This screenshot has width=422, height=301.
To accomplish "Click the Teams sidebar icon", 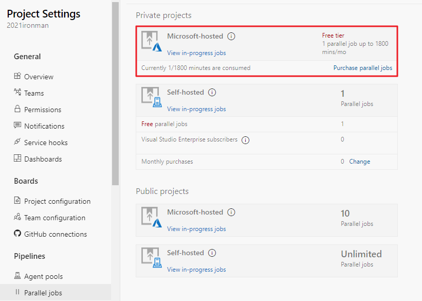I will pyautogui.click(x=17, y=93).
